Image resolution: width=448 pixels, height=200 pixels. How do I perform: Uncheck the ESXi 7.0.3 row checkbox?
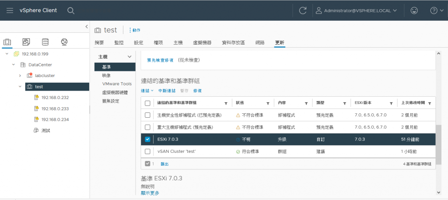(147, 139)
